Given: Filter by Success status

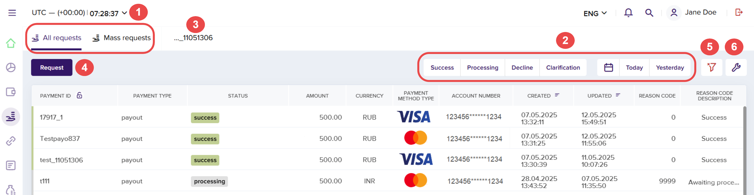Looking at the screenshot, I should click(x=442, y=68).
